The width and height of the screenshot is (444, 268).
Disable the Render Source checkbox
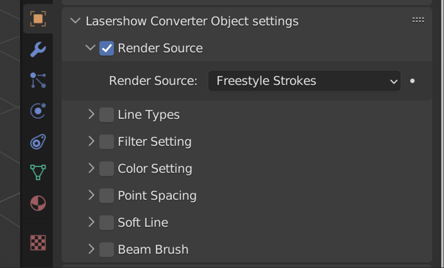[107, 48]
